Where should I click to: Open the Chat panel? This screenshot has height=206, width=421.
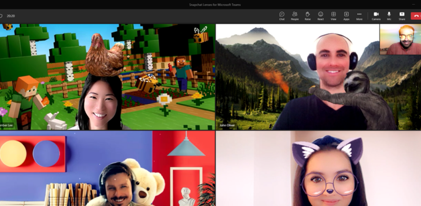[x=282, y=16]
